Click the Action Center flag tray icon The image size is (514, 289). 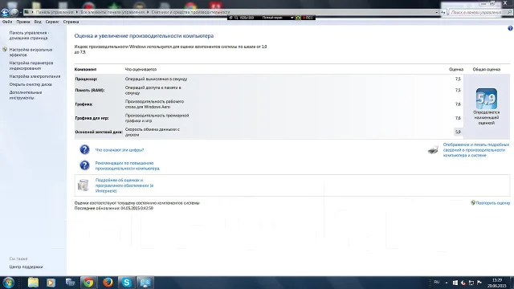(479, 283)
